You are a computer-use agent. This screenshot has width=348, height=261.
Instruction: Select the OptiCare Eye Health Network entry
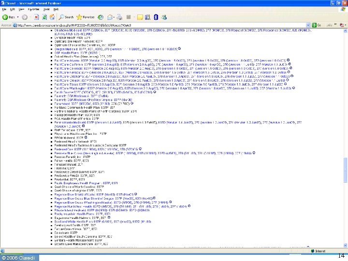[x=78, y=42]
